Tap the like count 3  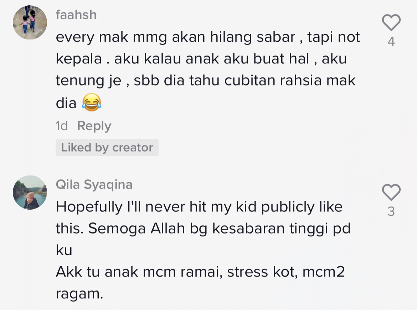pos(391,212)
